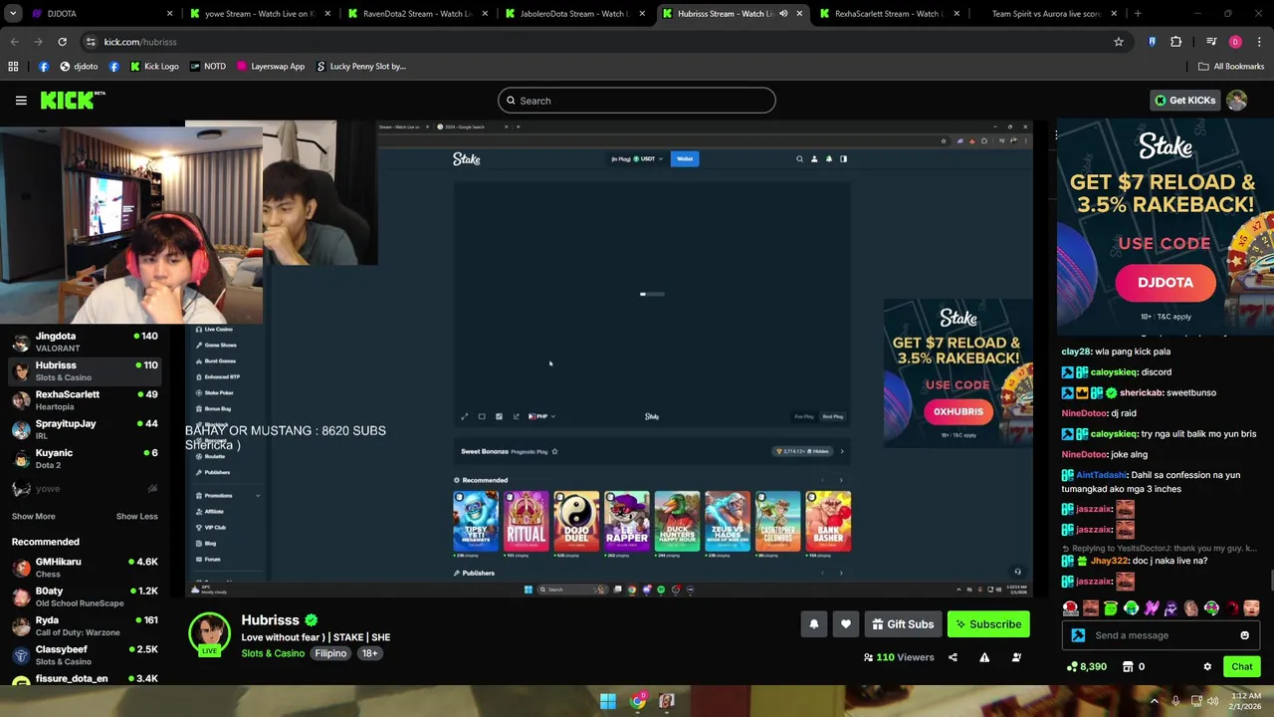This screenshot has width=1274, height=717.
Task: Bookmark this page with the star icon
Action: (x=1119, y=42)
